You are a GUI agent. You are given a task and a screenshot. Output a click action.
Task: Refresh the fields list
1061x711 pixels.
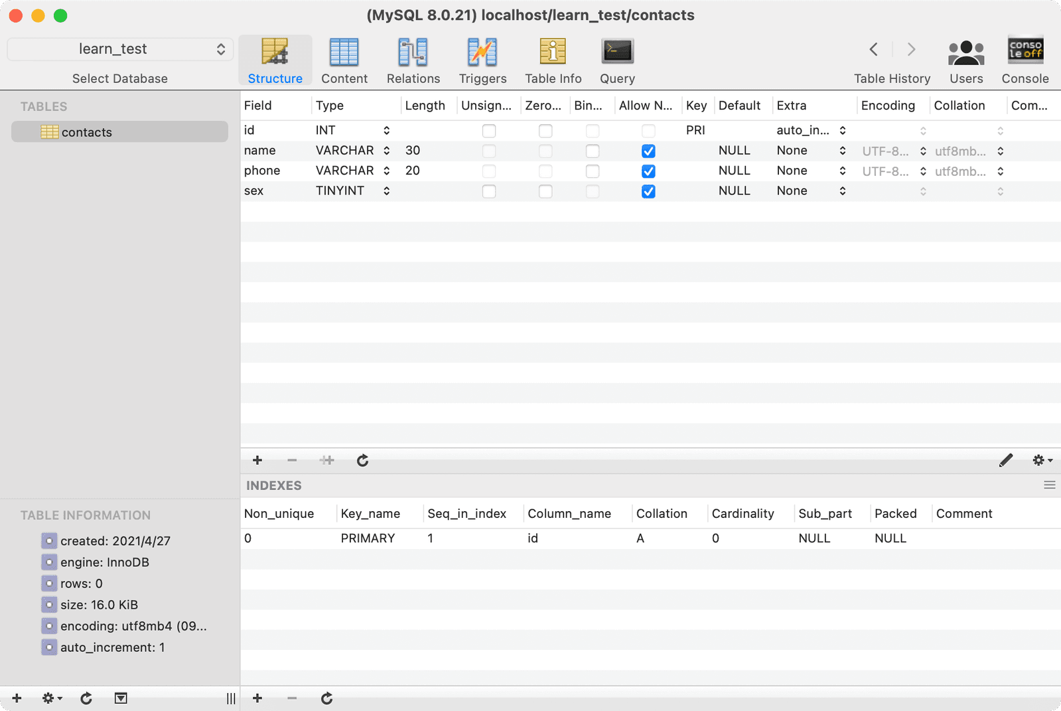coord(362,460)
